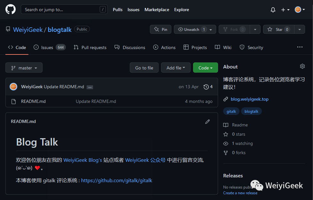Open the Actions tab

(164, 47)
